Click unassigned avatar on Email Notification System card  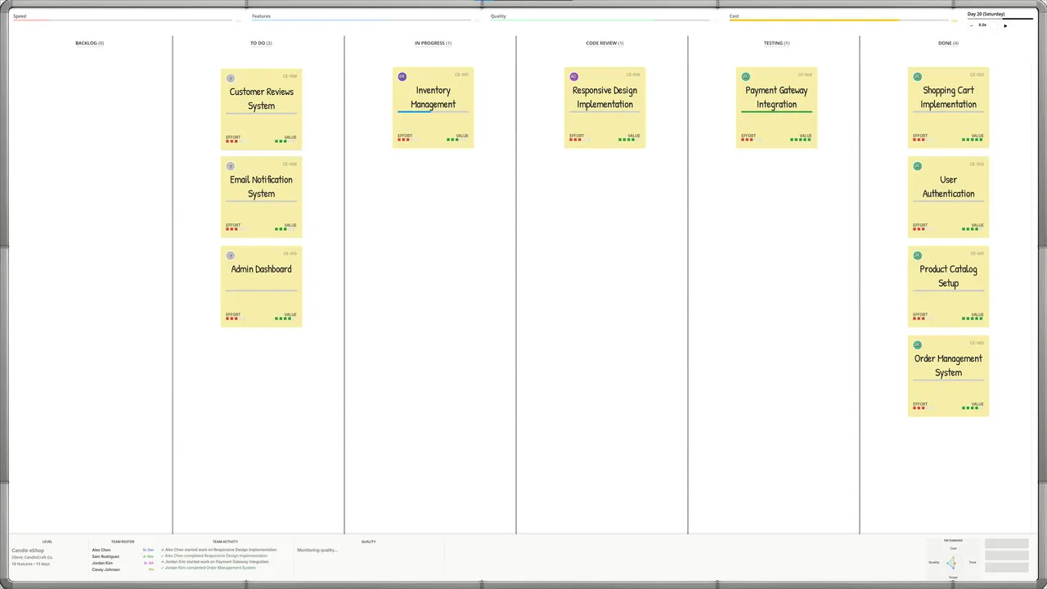(x=230, y=166)
